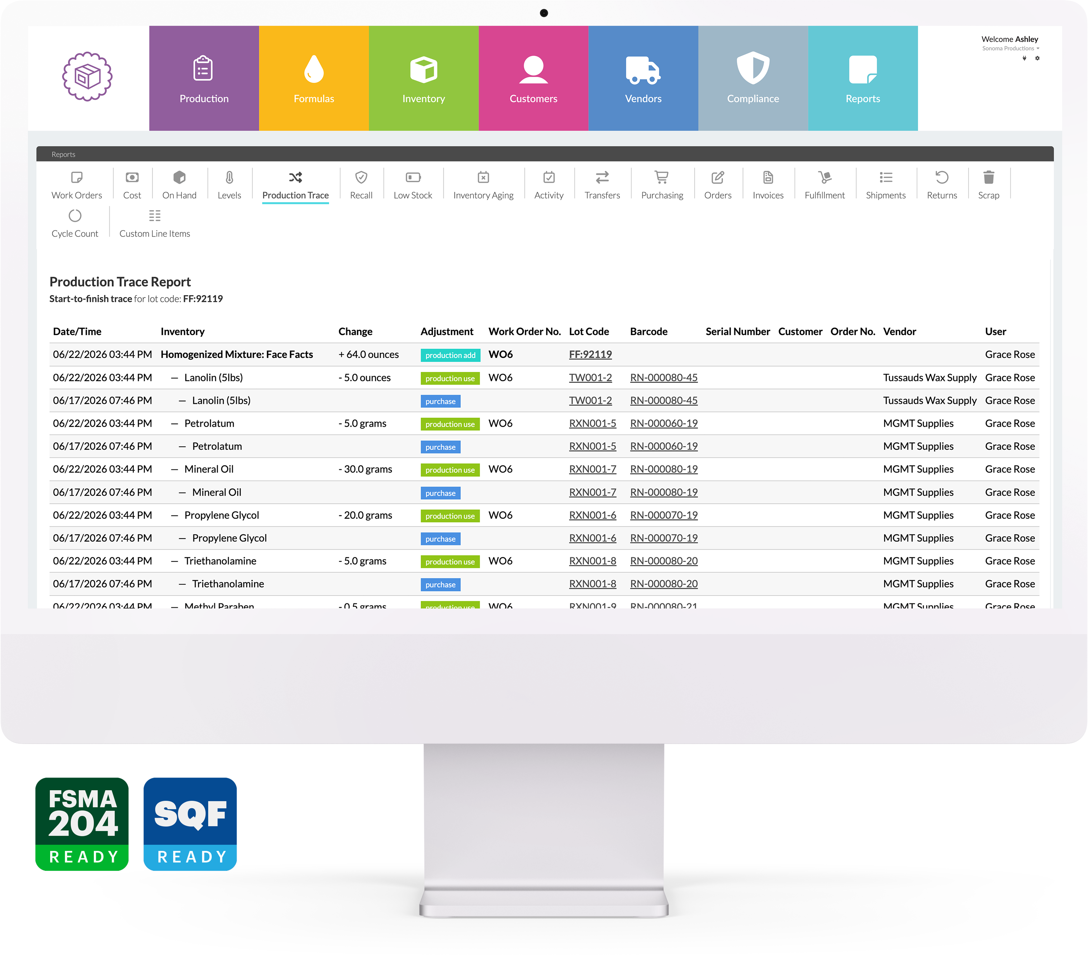Click 'purchase' badge in Mineral Oil row

(x=440, y=493)
